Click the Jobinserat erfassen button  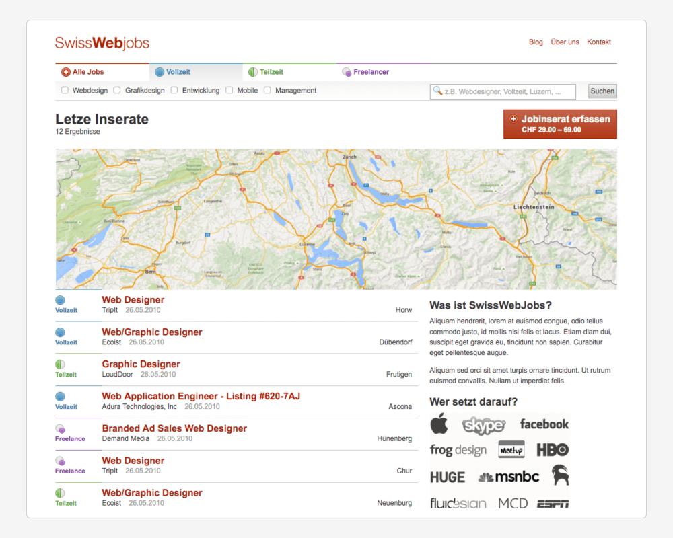pos(559,124)
